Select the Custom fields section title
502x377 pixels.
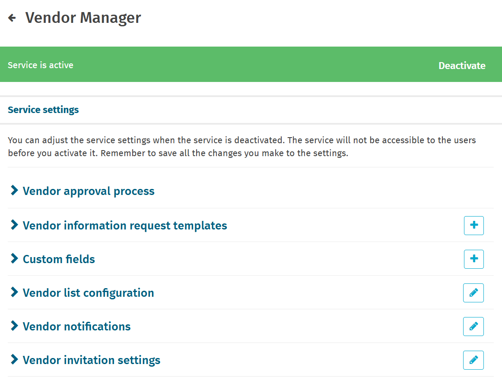point(59,259)
